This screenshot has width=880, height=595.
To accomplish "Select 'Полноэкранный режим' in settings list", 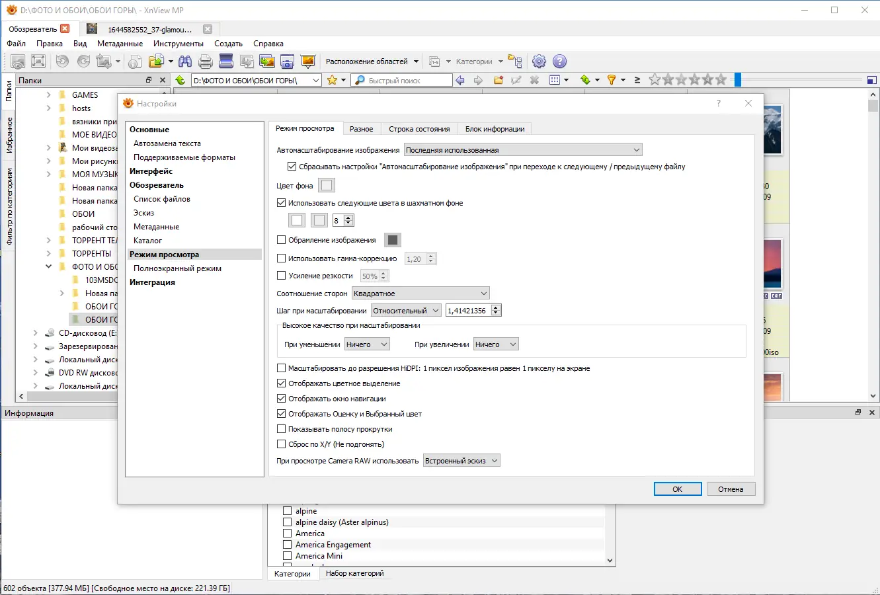I will (177, 268).
